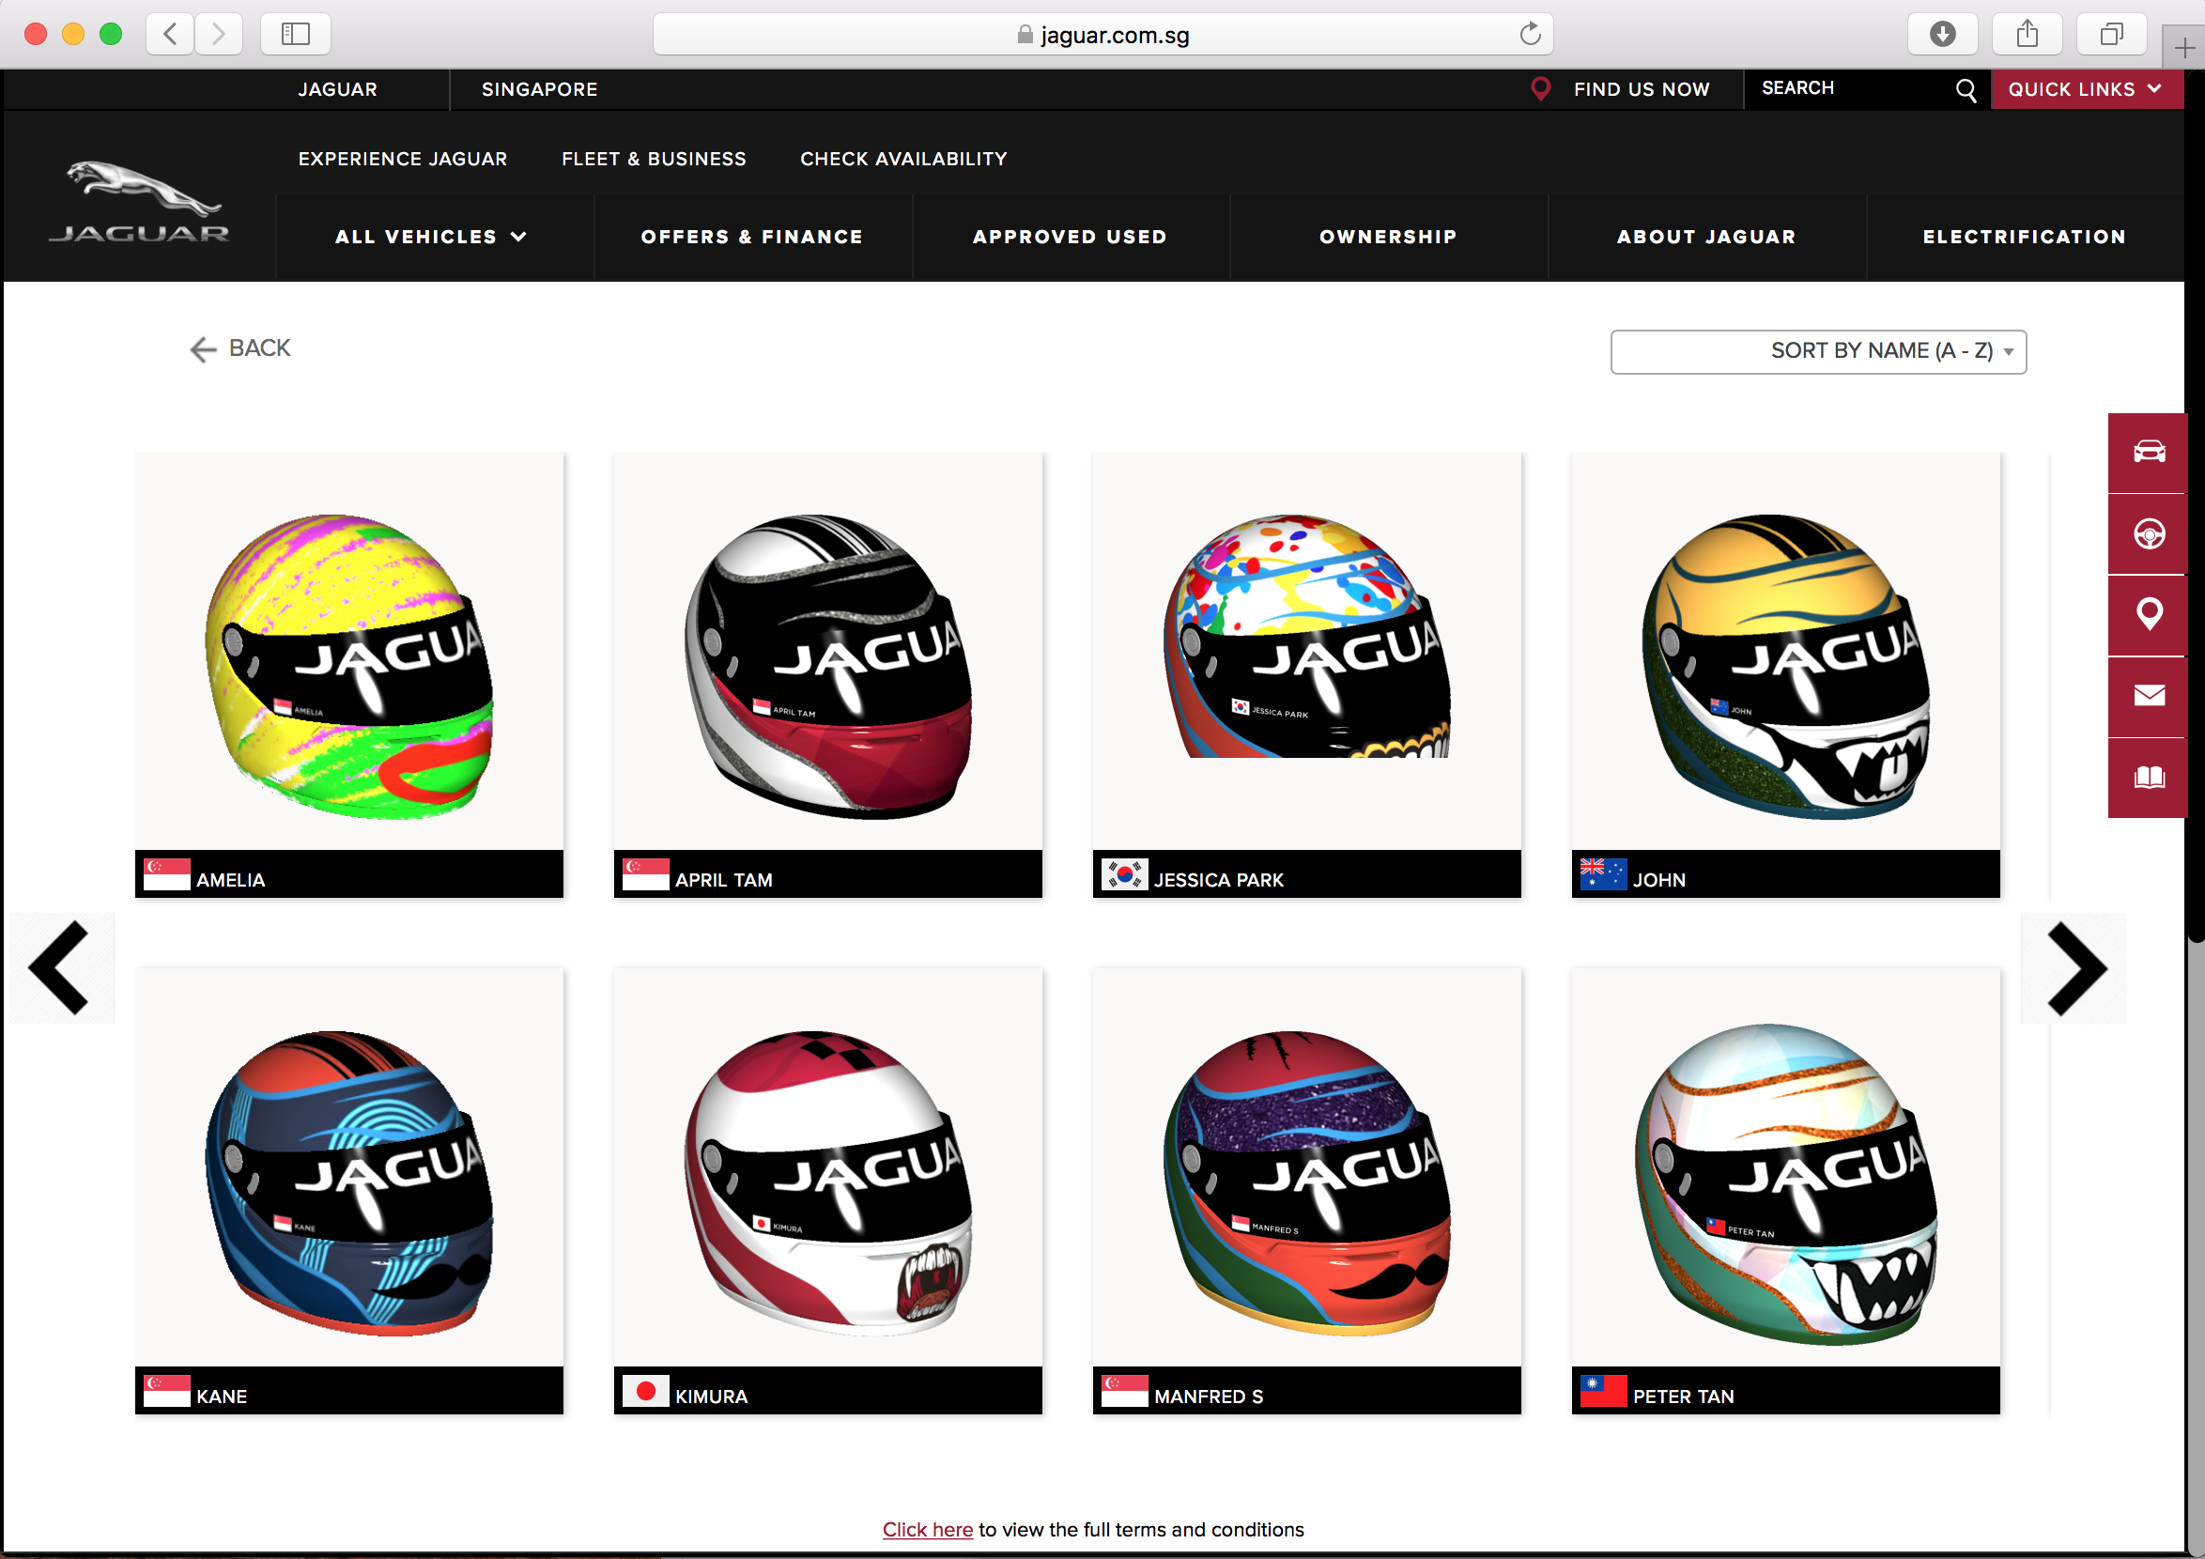
Task: Open the APRIL TAM helmet thumbnail
Action: 828,652
